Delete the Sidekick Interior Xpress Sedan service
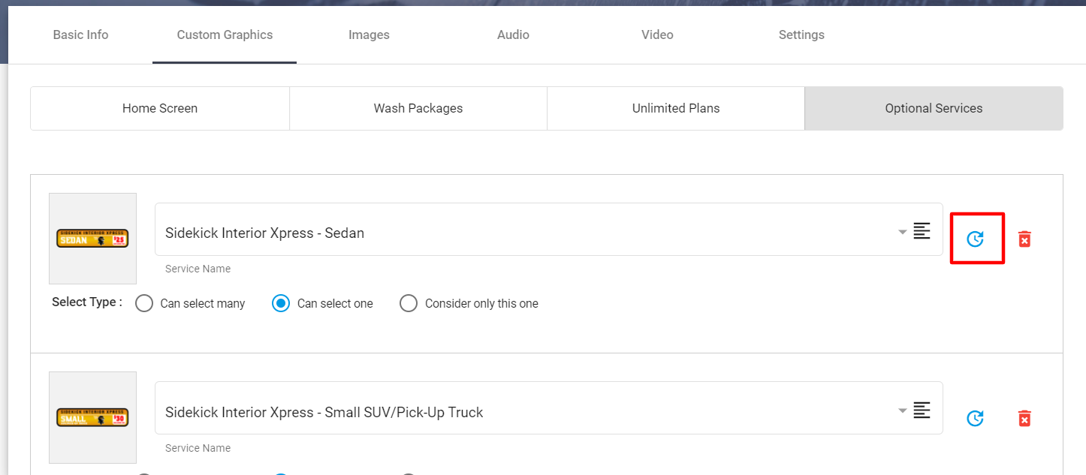 click(1024, 239)
